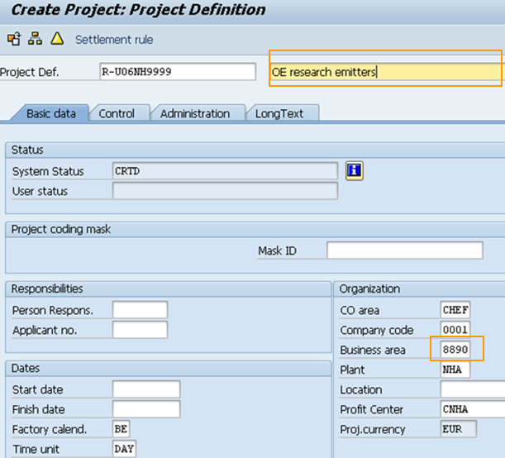Open the project hierarchy structure icon

35,39
